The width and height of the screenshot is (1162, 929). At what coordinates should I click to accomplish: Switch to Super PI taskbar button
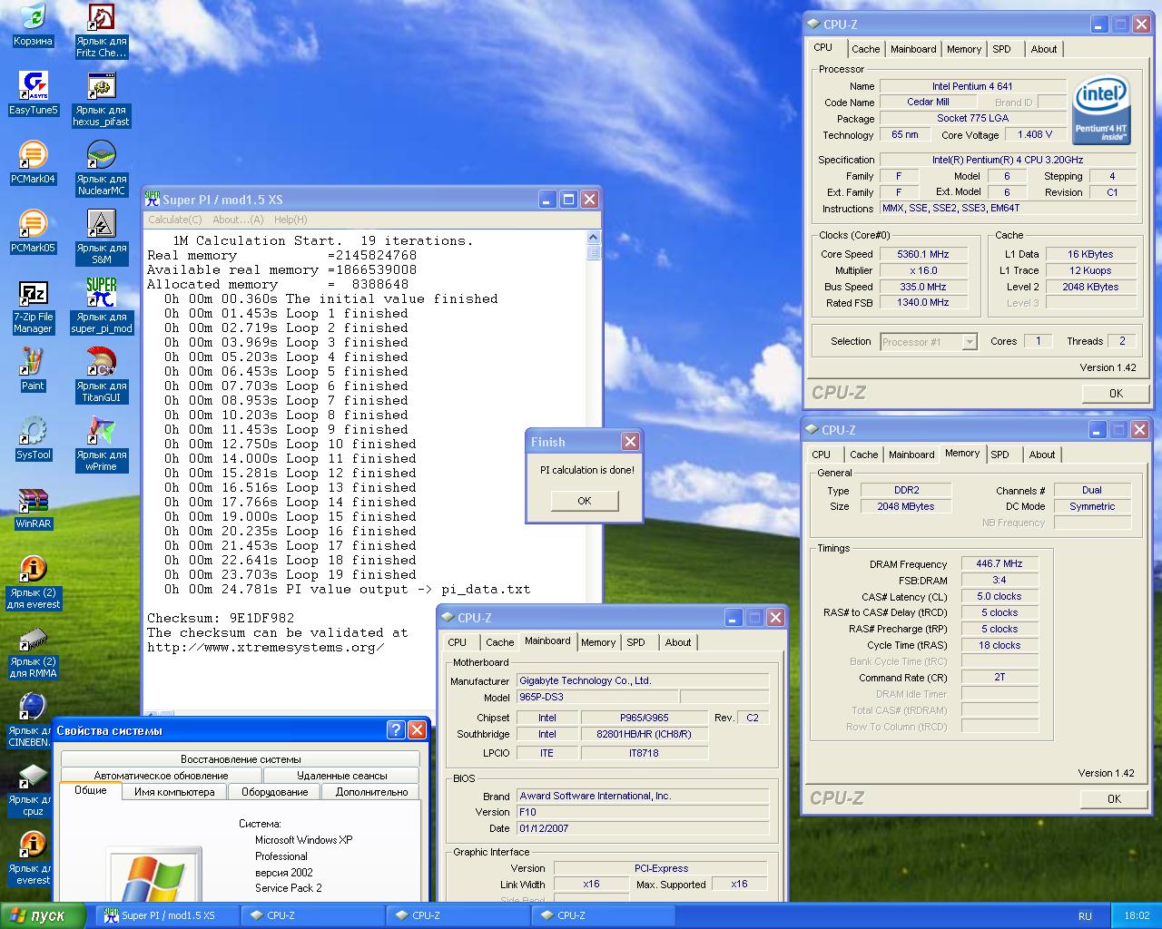coord(167,915)
